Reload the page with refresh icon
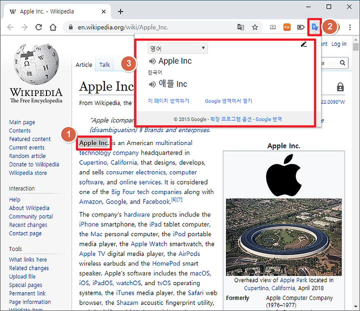Screen dimensions: 360x311 38,27
